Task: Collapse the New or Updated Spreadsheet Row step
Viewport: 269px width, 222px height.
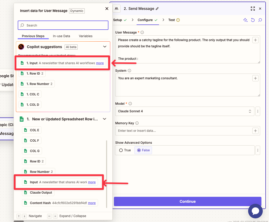Action: 105,119
